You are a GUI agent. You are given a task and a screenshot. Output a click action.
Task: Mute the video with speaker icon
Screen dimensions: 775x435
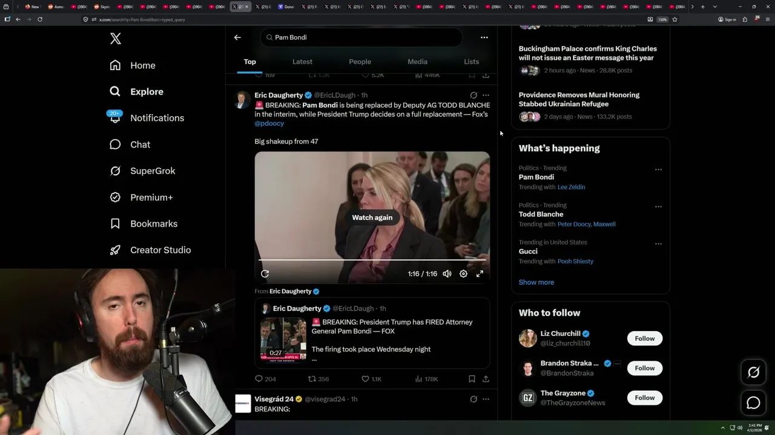click(447, 274)
